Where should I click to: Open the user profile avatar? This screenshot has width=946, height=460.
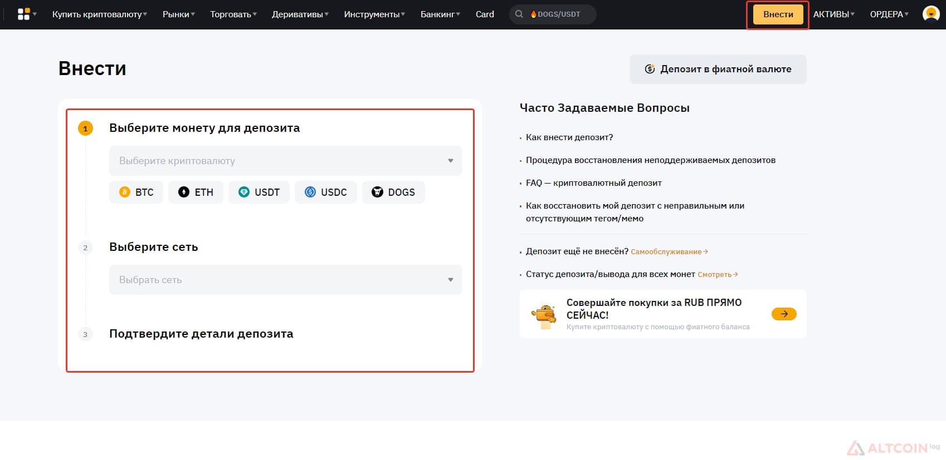(931, 14)
